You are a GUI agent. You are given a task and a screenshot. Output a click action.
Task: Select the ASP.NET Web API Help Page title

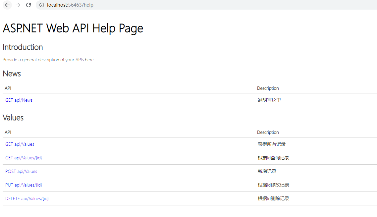click(x=73, y=28)
